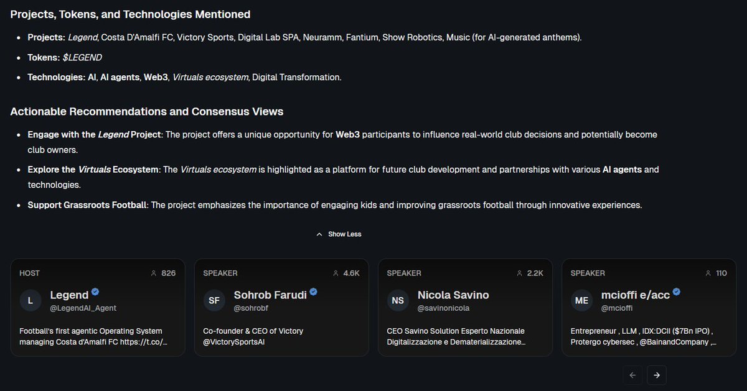Viewport: 747px width, 391px height.
Task: Click the SPEAKER label on mcioffi card
Action: (x=588, y=274)
